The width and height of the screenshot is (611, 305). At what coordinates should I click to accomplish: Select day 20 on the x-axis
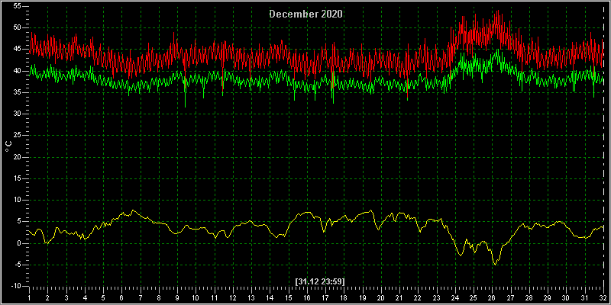381,297
